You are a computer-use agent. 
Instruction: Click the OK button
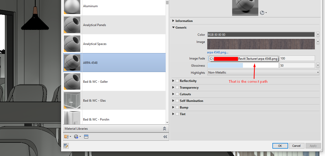click(x=280, y=146)
